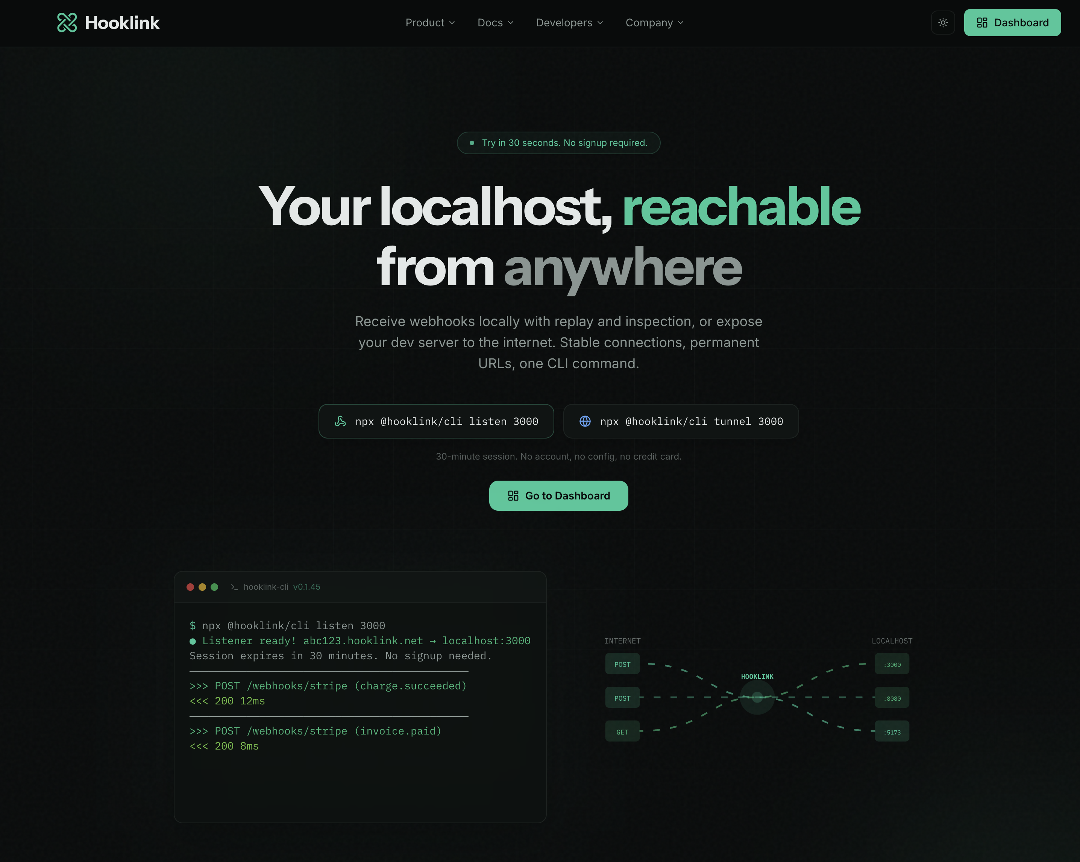Toggle light mode with the sun icon
The image size is (1080, 862).
tap(943, 22)
